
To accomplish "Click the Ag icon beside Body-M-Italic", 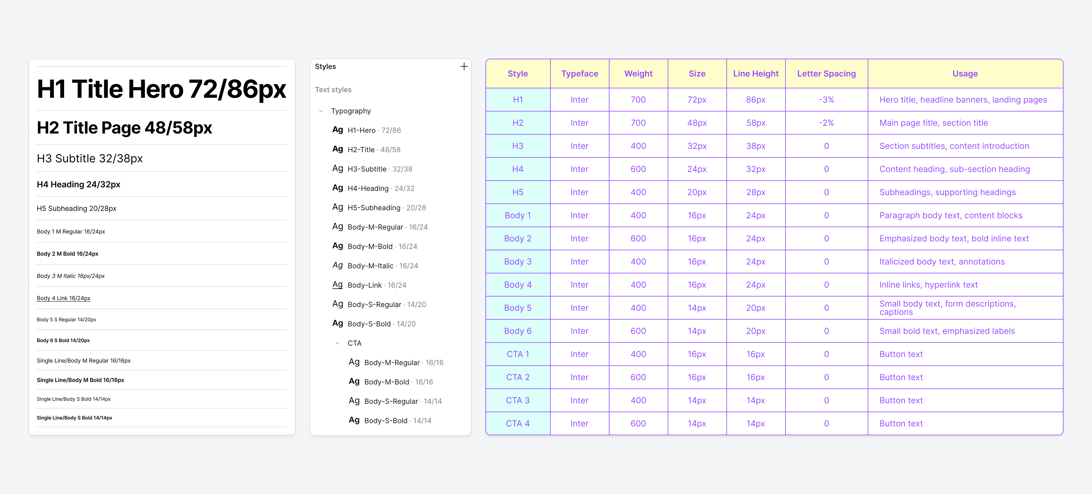I will point(337,265).
